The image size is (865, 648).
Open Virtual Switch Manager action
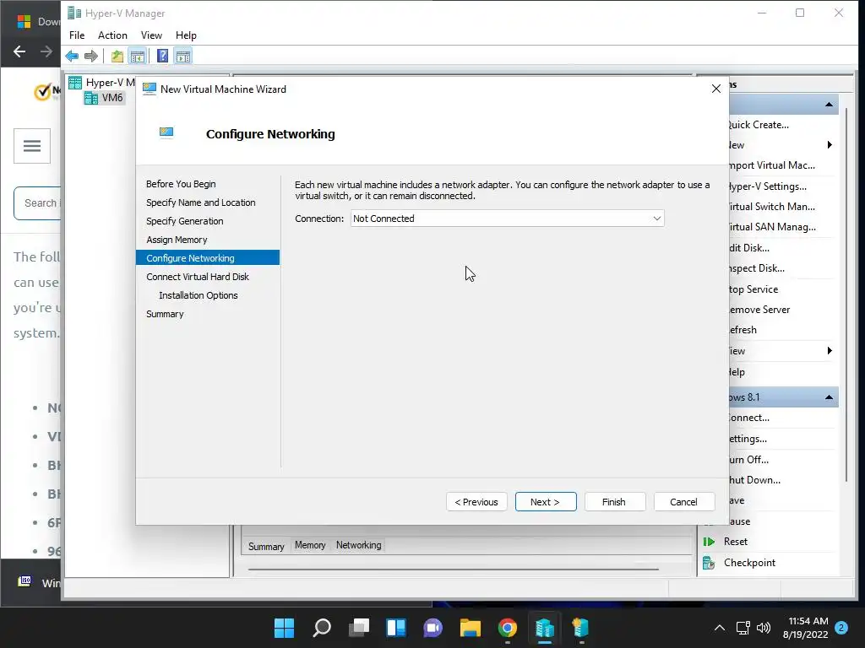click(x=771, y=207)
